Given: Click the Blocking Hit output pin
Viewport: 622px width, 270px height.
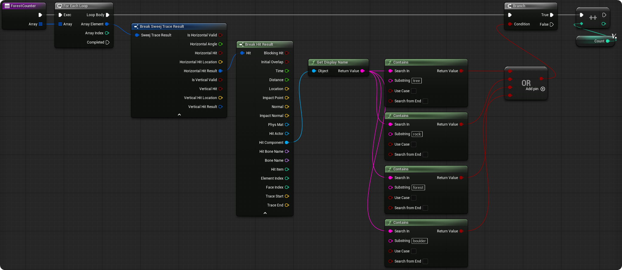Looking at the screenshot, I should (x=287, y=53).
